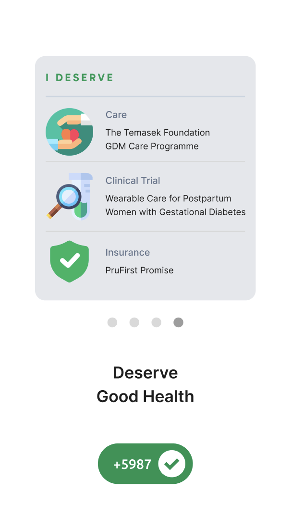The image size is (291, 516).
Task: Select the second carousel page dot
Action: click(x=134, y=322)
